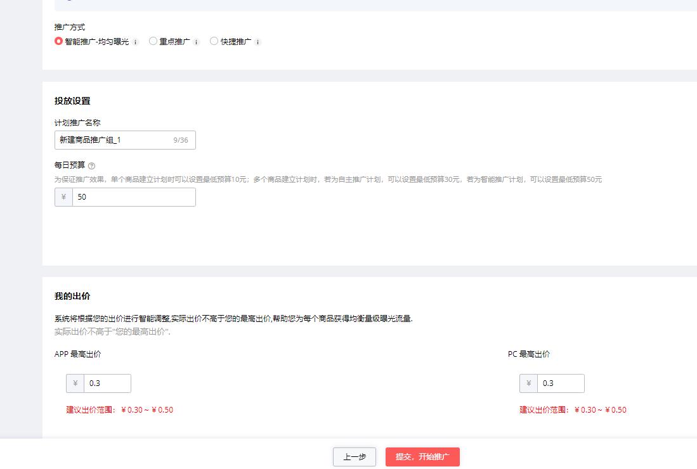697x469 pixels.
Task: Click the 提交，开始推广 button
Action: click(x=424, y=456)
